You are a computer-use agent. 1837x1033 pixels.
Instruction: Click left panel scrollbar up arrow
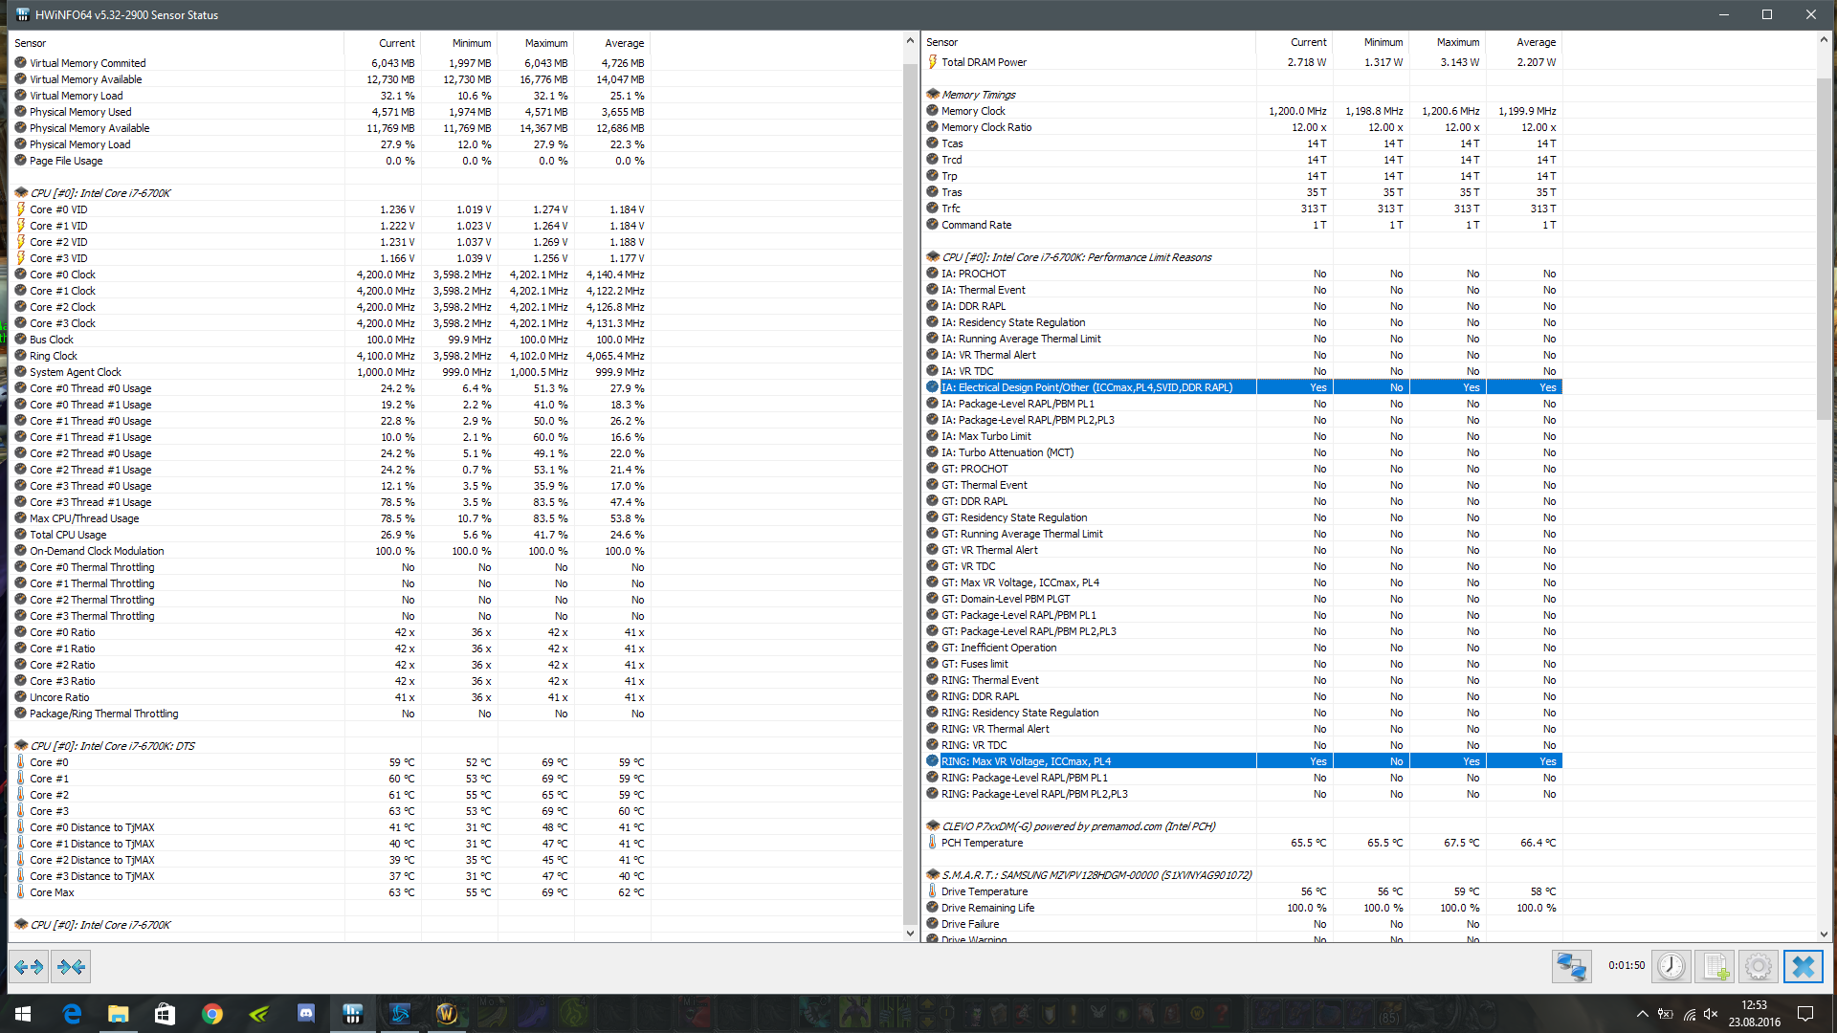pyautogui.click(x=910, y=40)
